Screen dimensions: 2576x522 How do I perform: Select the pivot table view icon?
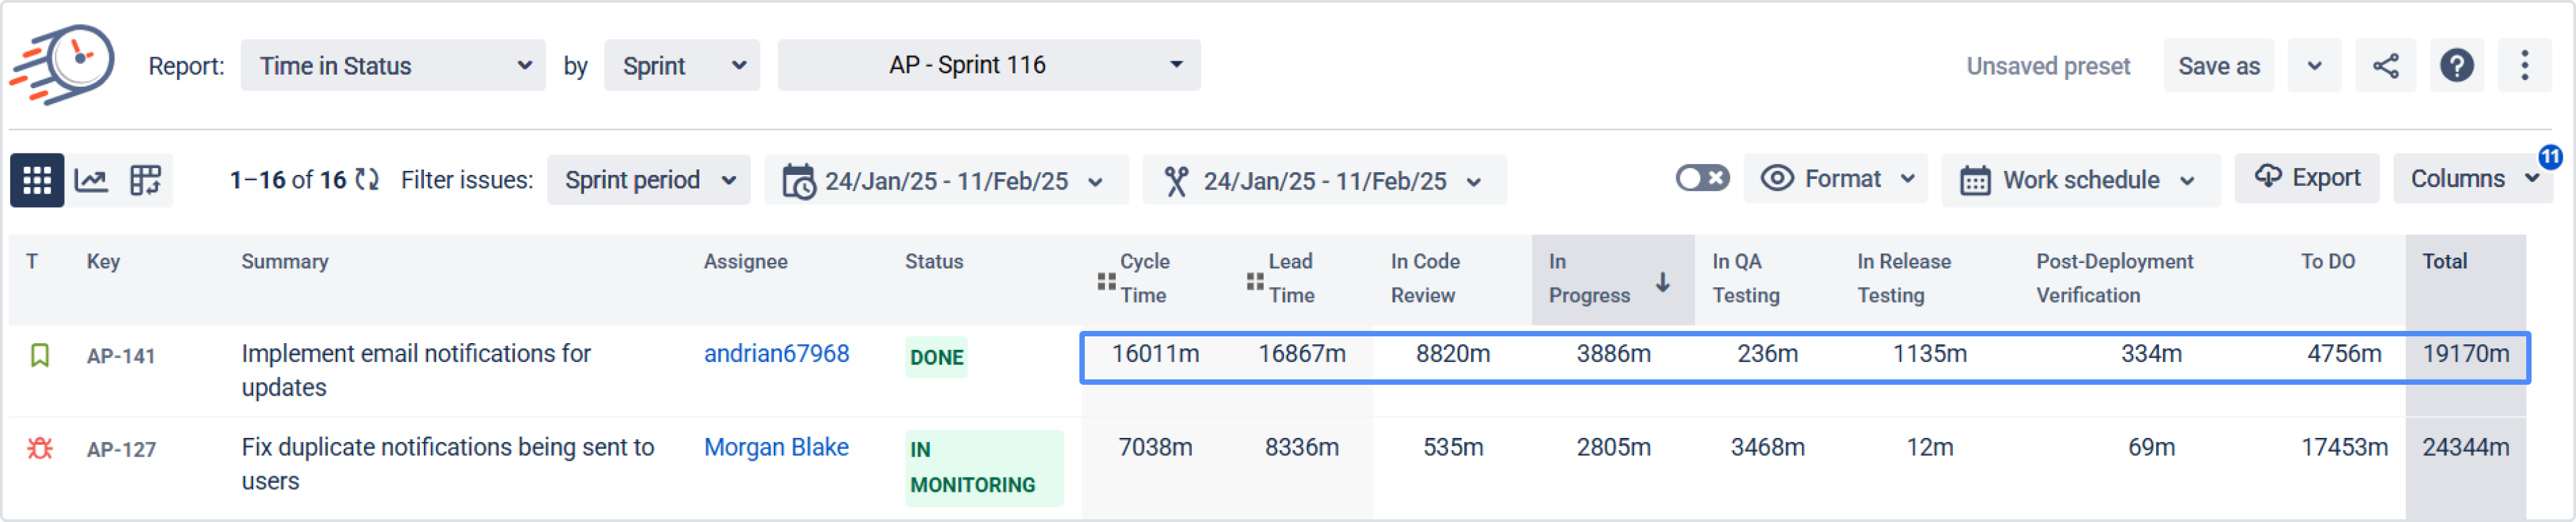coord(145,180)
